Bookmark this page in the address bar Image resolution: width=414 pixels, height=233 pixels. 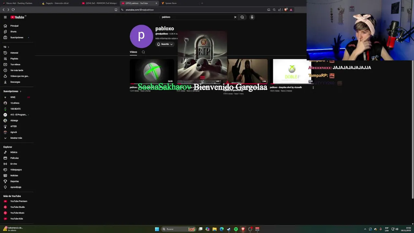[x=116, y=10]
